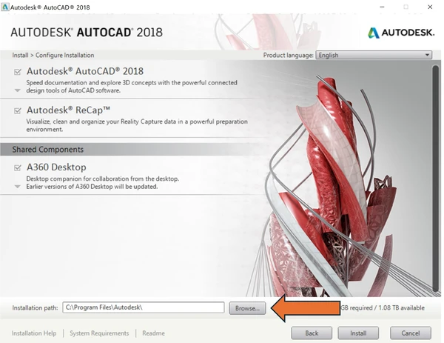Click the Browse... button

click(246, 307)
